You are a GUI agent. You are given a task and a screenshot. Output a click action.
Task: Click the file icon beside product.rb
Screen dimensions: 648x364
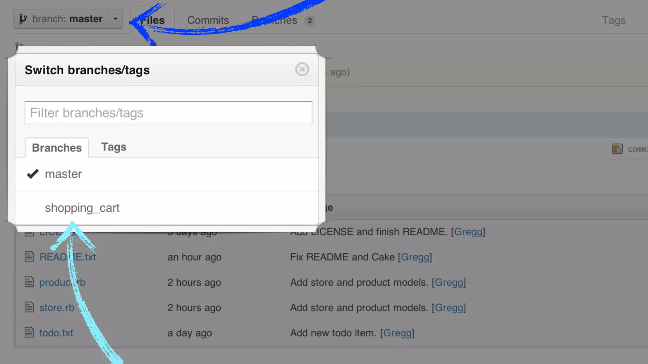(x=29, y=282)
